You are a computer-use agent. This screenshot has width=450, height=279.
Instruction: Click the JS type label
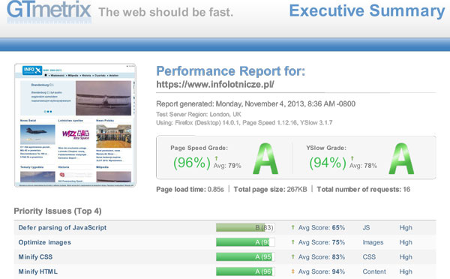366,227
